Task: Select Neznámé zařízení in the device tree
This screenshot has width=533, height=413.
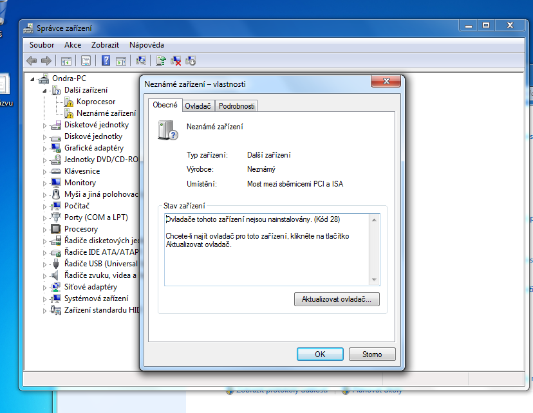Action: point(106,113)
